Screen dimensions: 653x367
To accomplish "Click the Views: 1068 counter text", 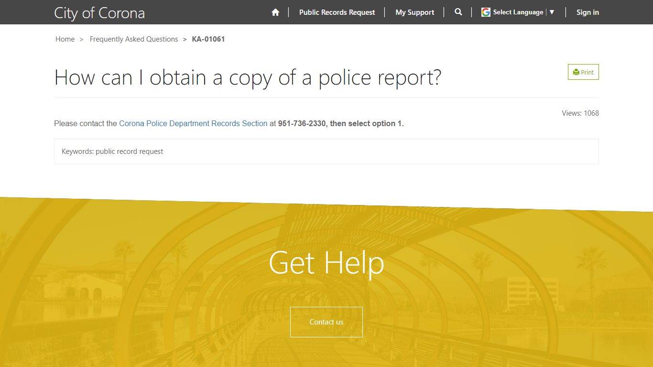I will point(580,113).
